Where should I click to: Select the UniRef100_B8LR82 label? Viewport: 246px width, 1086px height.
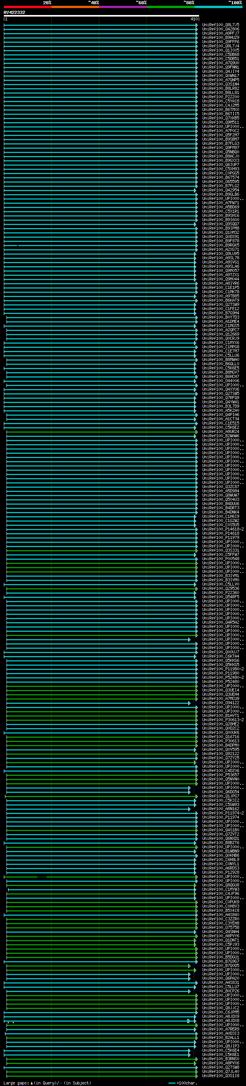[221, 89]
